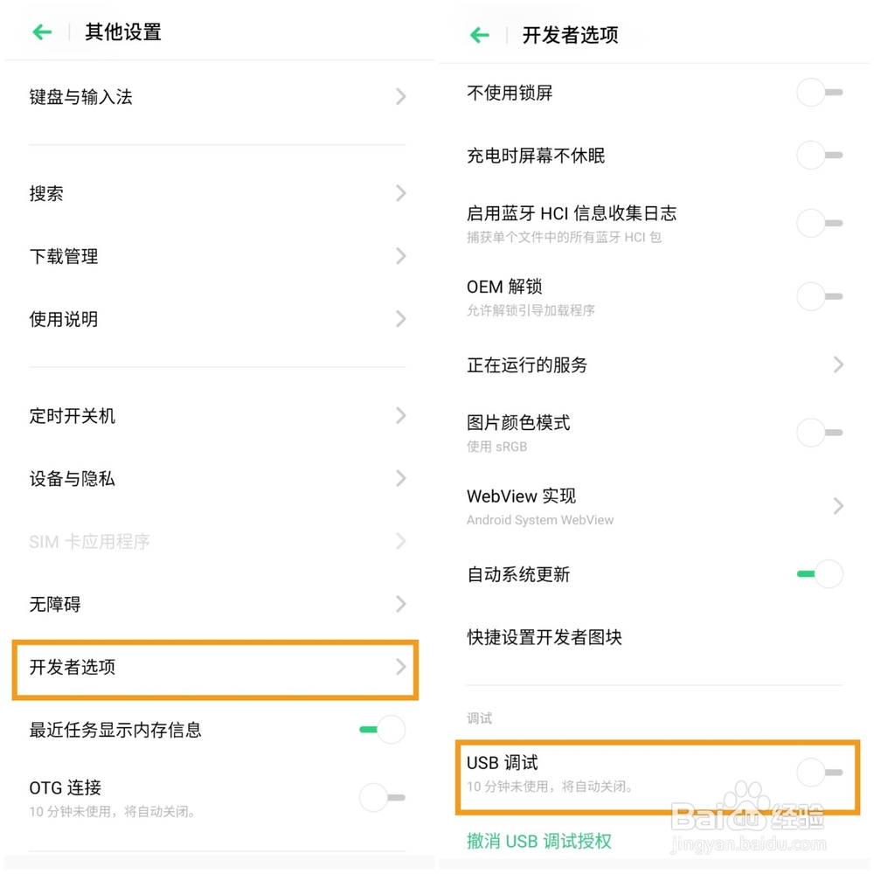
Task: Open 无障碍 arrow icon
Action: pyautogui.click(x=400, y=604)
